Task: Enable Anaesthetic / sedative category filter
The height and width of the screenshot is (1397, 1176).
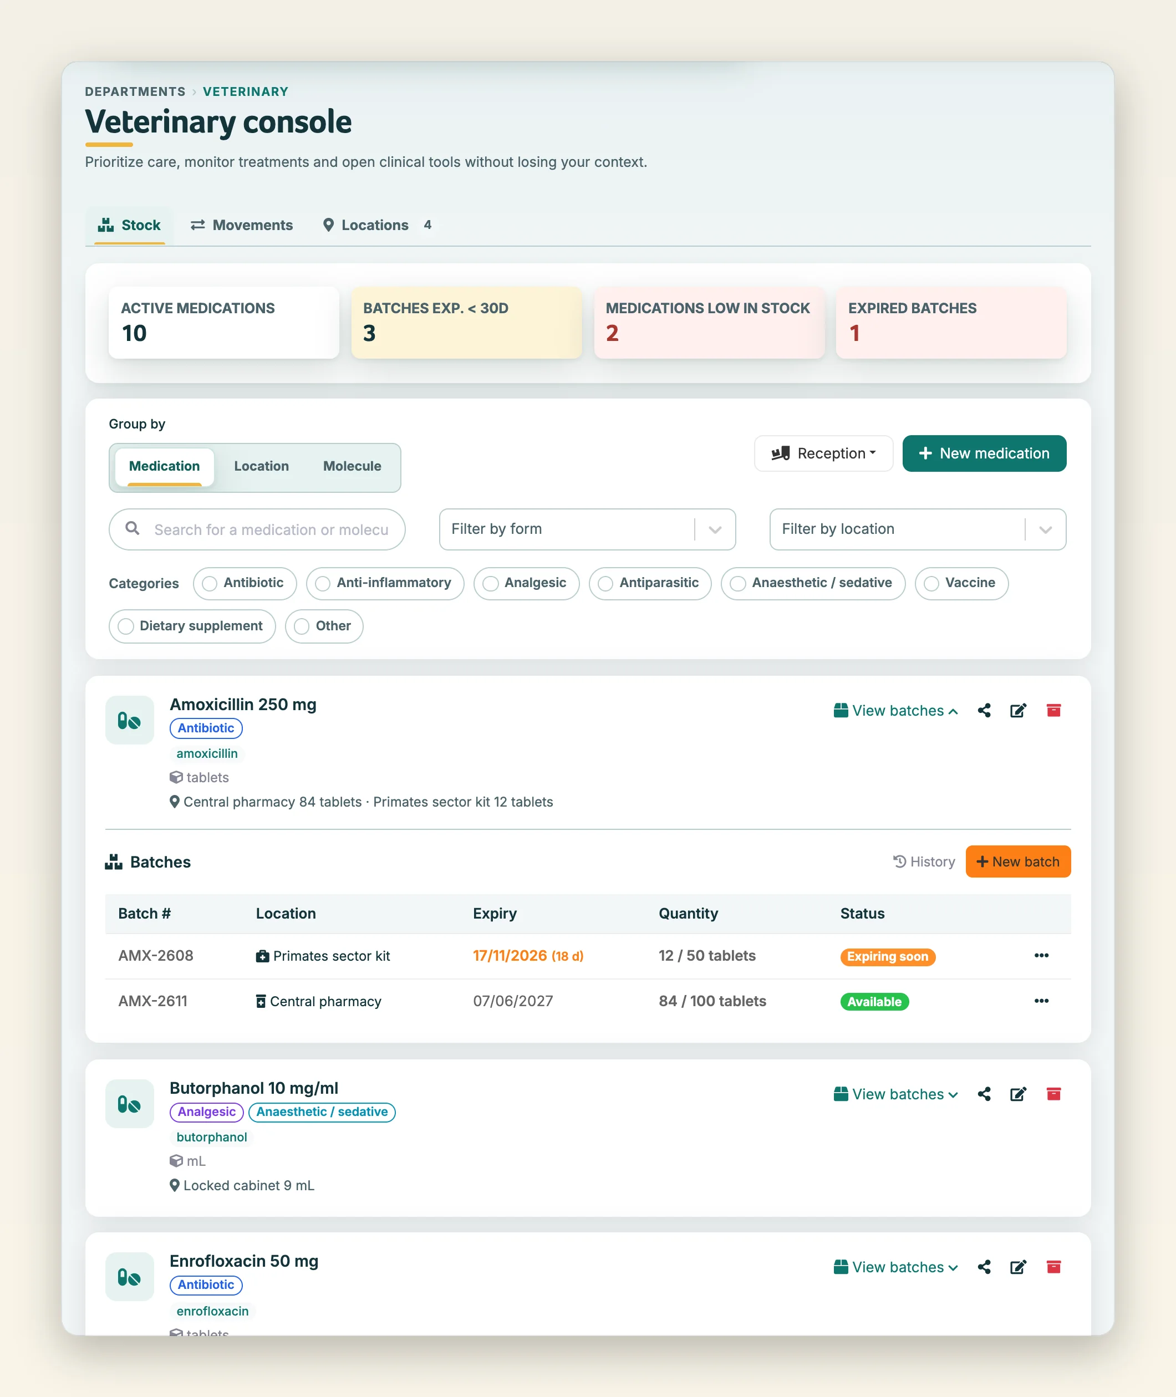Action: click(813, 583)
